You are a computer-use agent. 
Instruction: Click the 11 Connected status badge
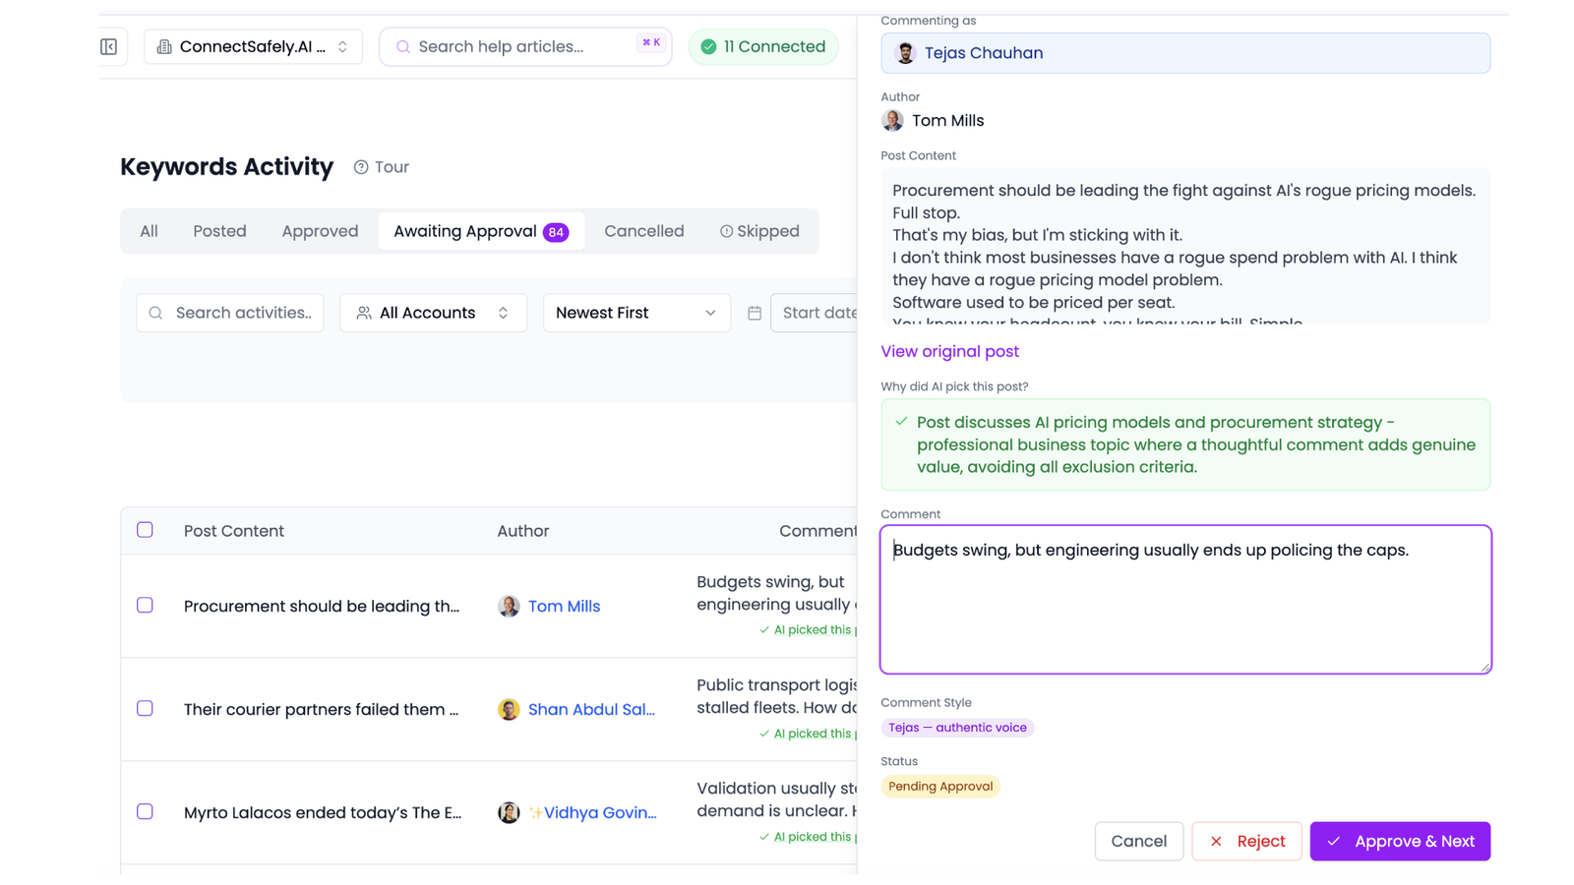point(763,47)
